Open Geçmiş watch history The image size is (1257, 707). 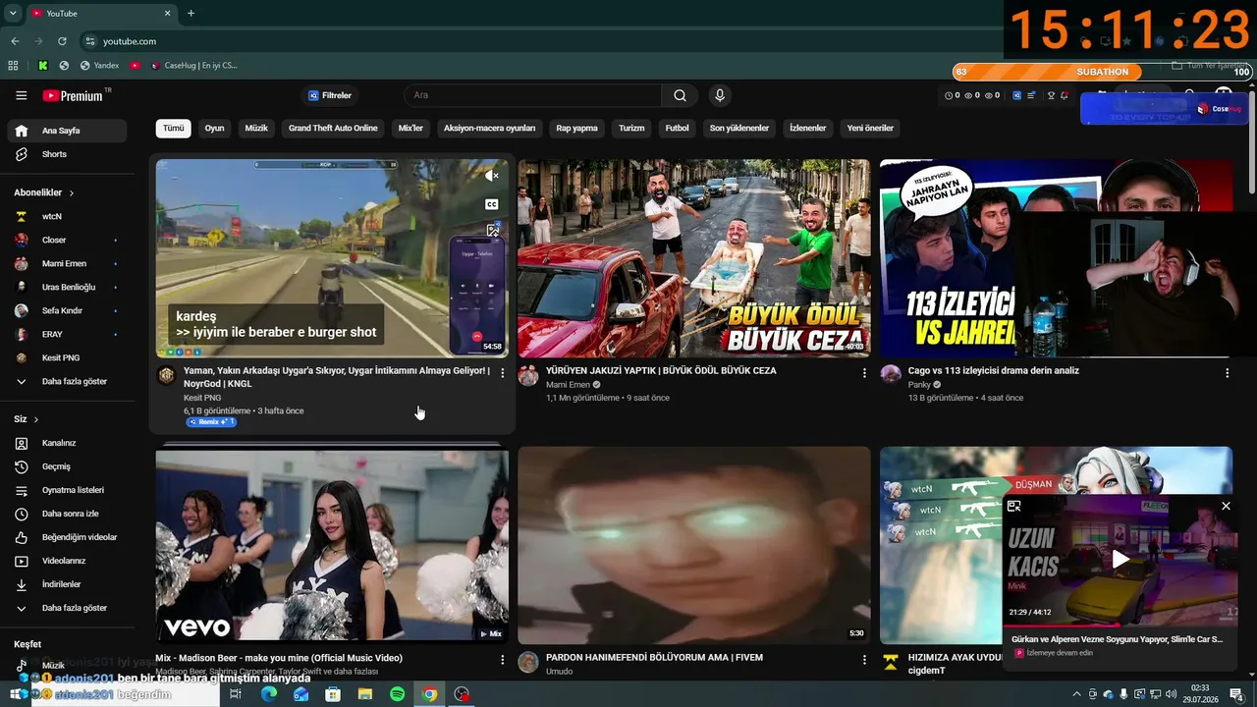tap(68, 466)
